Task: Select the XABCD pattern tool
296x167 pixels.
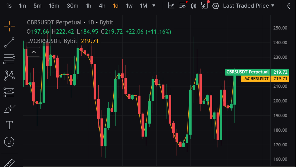Action: point(9,76)
